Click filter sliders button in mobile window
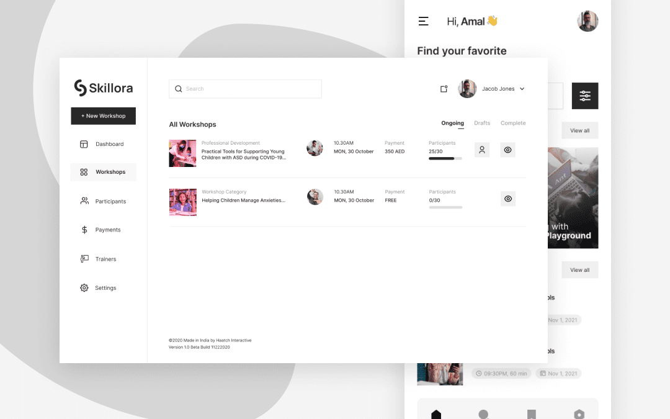670x419 pixels. tap(585, 96)
